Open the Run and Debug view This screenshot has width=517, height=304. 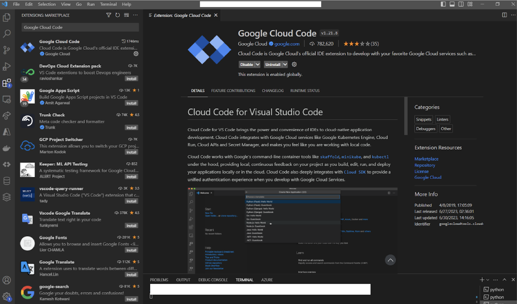click(x=7, y=66)
